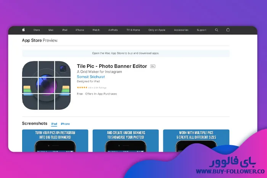
Task: Click the Open the Mac App Store banner
Action: 125,53
